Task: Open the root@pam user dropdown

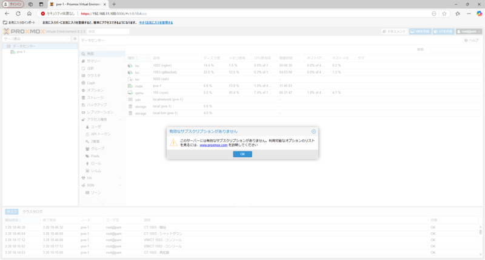Action: tap(469, 31)
